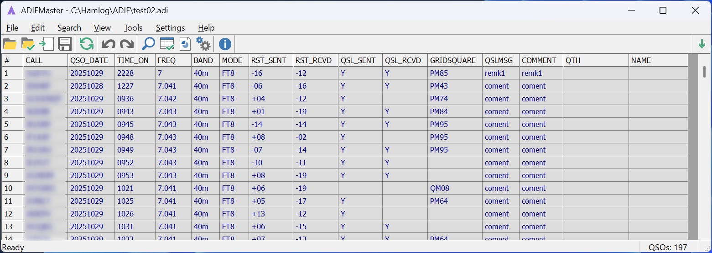Viewport: 712px width, 253px height.
Task: Click the folder with green checkmark icon
Action: 28,44
